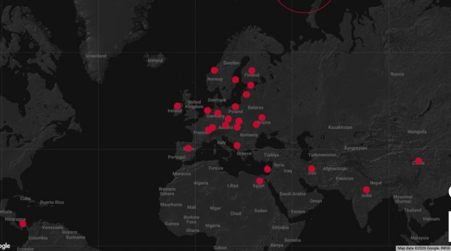Select the red marker near Syria
The height and width of the screenshot is (251, 451).
[267, 169]
